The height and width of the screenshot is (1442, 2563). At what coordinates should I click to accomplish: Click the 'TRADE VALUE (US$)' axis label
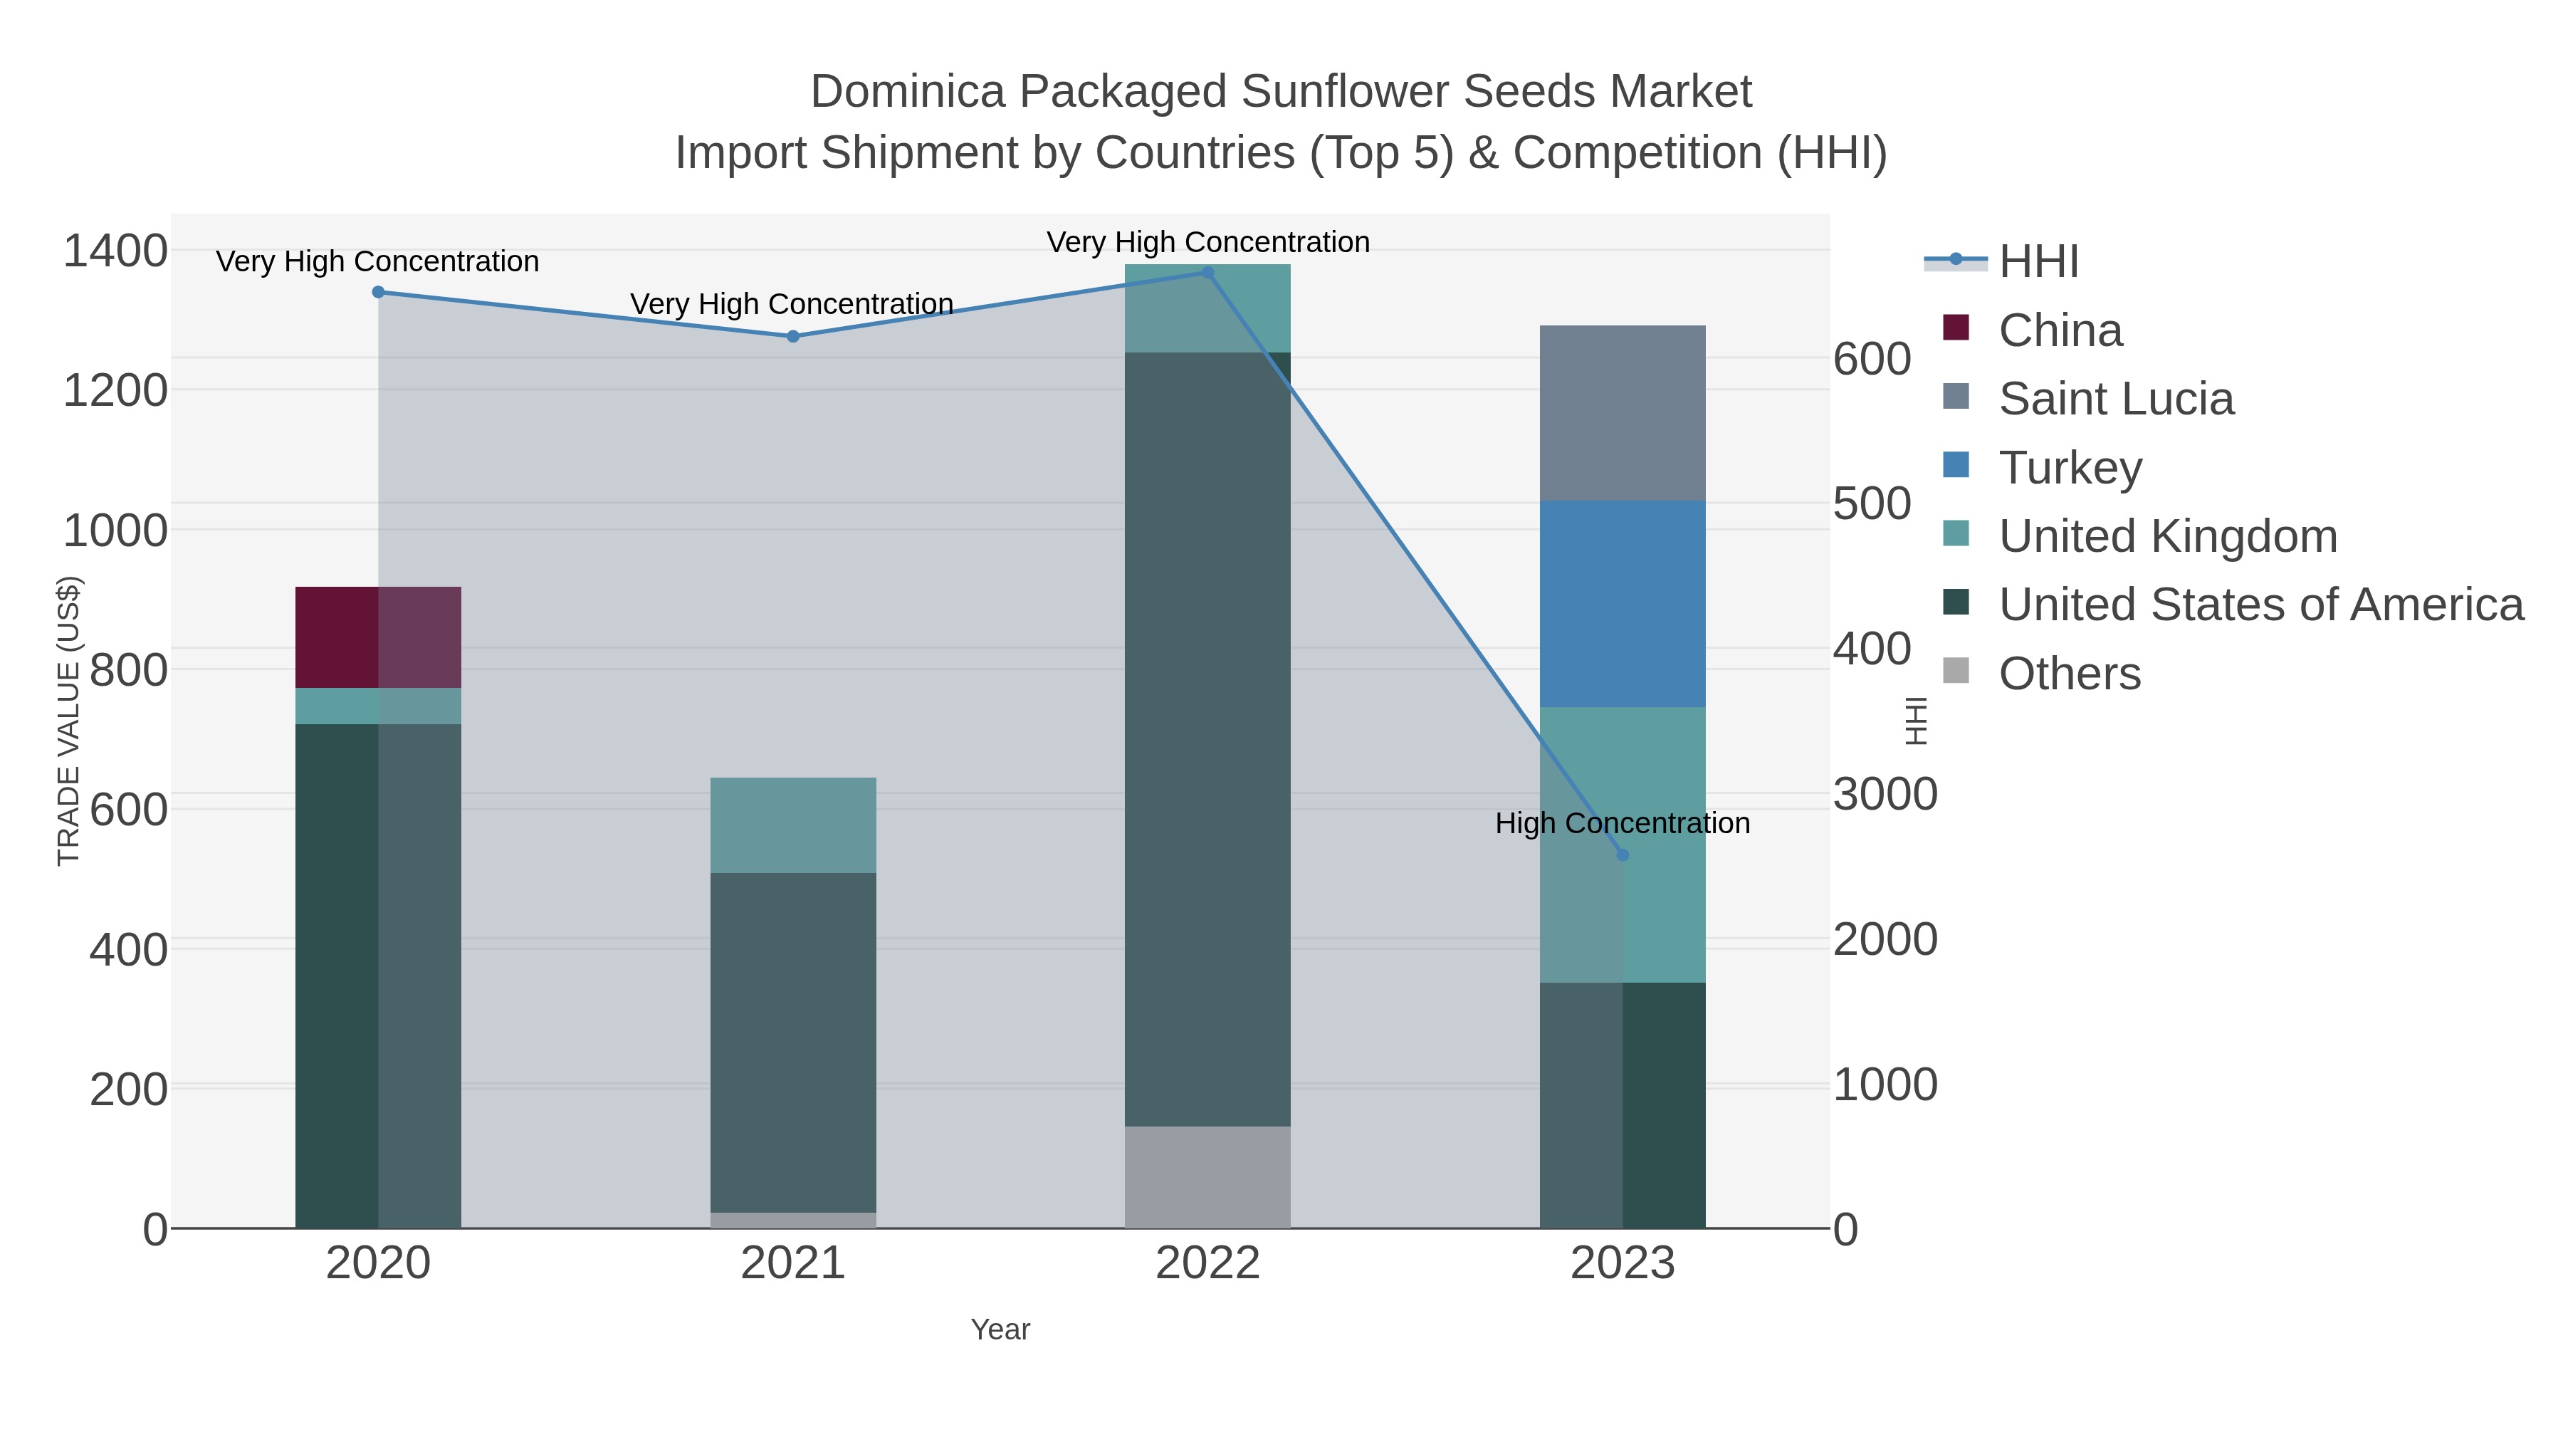pyautogui.click(x=68, y=721)
